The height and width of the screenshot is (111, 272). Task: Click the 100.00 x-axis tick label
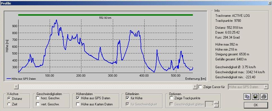tap(50, 75)
